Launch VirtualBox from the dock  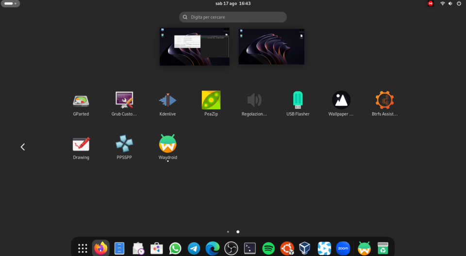coord(305,248)
